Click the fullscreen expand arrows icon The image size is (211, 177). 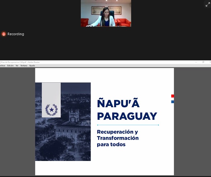(208, 5)
